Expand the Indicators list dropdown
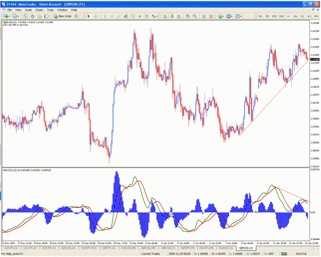The image size is (321, 257). [x=223, y=16]
